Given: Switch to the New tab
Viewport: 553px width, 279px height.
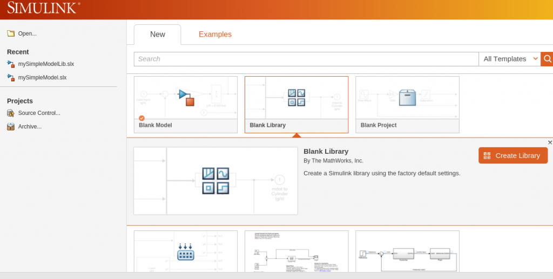Looking at the screenshot, I should pyautogui.click(x=158, y=35).
